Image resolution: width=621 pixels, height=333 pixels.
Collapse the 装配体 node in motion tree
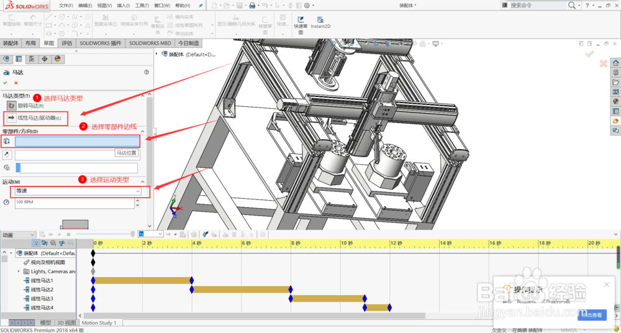point(11,253)
